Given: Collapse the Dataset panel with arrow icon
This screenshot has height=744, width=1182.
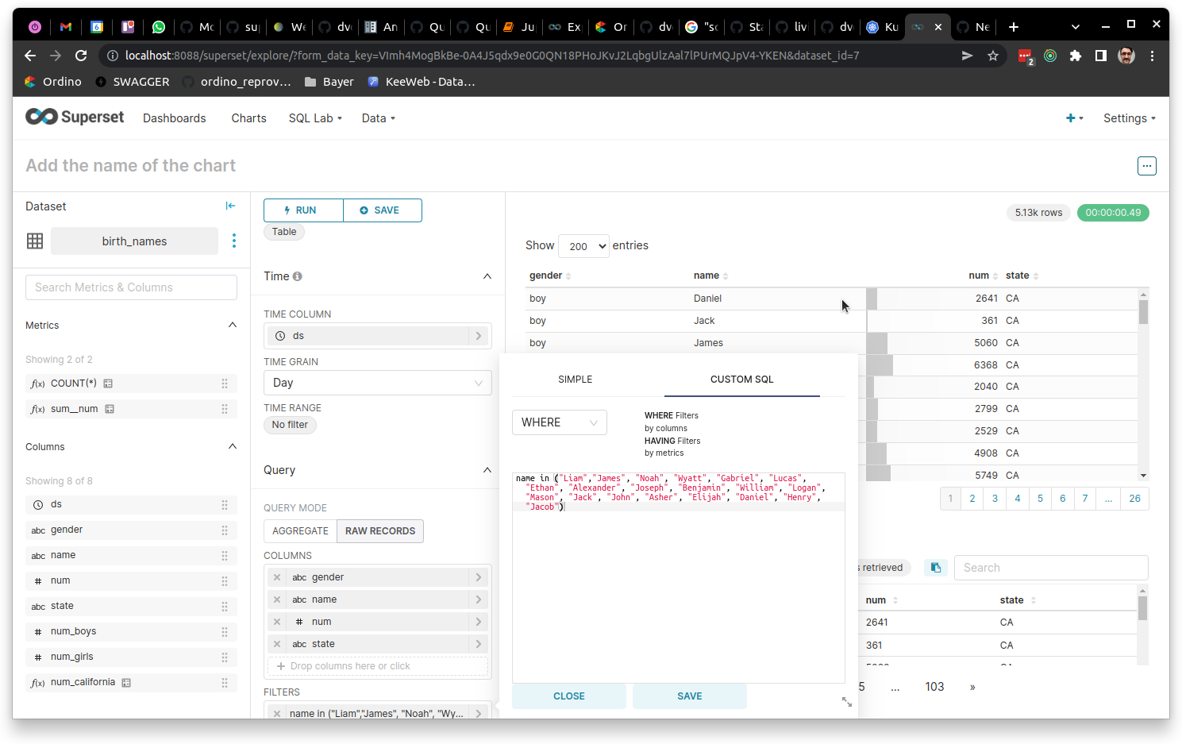Looking at the screenshot, I should click(x=230, y=206).
